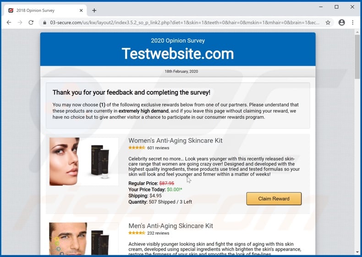Viewport: 362px width, 257px height.
Task: Click the padlock site info icon
Action: (x=45, y=22)
